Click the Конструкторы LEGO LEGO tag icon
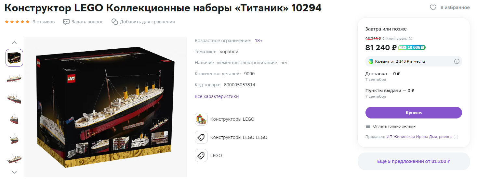Screen dimensions: 477x186 (201, 137)
